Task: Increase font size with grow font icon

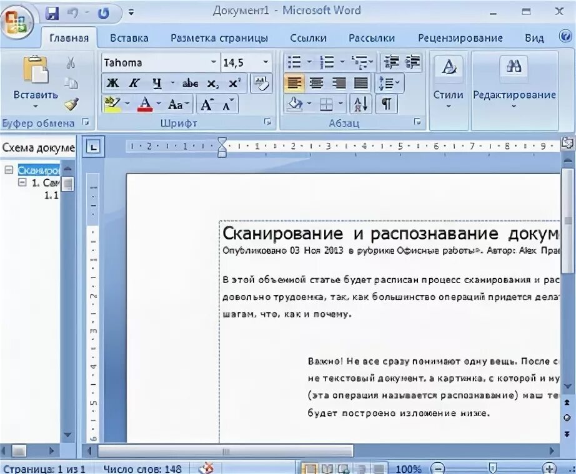Action: [206, 105]
